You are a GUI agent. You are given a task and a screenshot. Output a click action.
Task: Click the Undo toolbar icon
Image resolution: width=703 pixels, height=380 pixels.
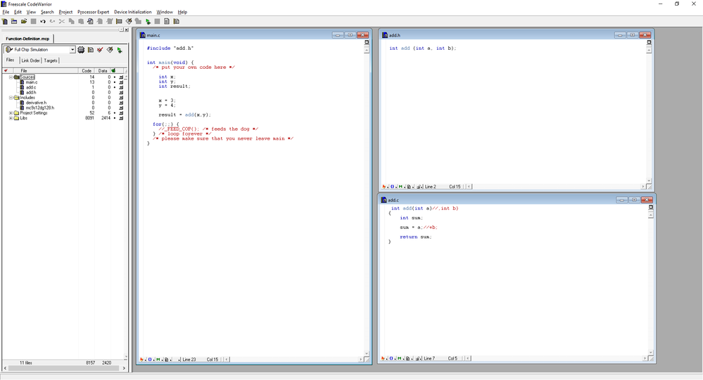coord(43,21)
